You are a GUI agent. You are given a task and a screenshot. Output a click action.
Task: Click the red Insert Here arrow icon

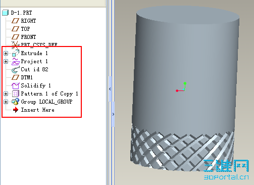(16, 110)
